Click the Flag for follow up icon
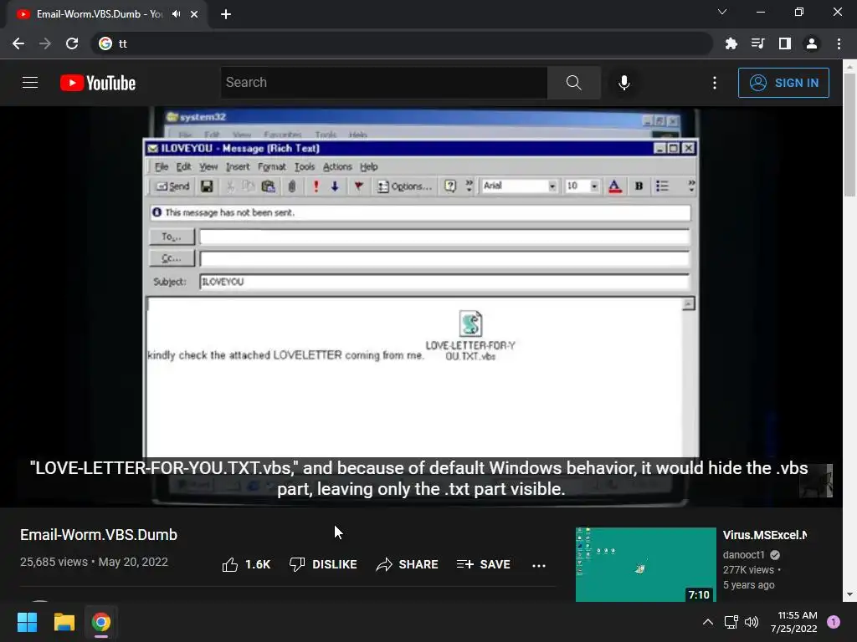This screenshot has width=857, height=642. pyautogui.click(x=358, y=186)
